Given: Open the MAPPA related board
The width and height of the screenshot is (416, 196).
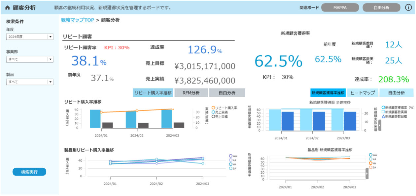Looking at the screenshot, I should coord(340,8).
